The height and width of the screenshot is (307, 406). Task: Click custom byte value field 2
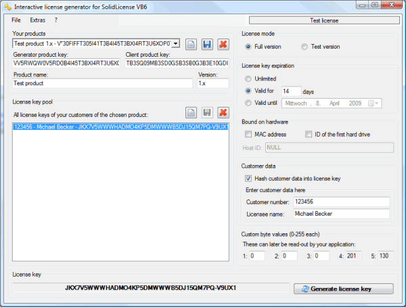[x=289, y=256]
